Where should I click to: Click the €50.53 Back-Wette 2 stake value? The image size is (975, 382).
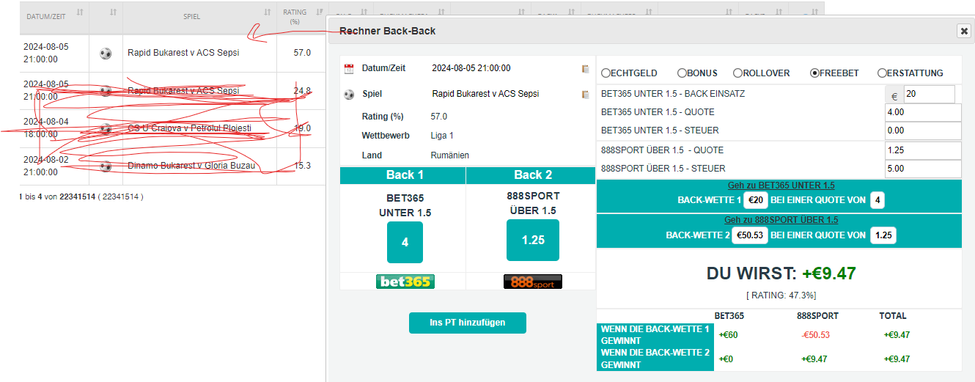[749, 235]
